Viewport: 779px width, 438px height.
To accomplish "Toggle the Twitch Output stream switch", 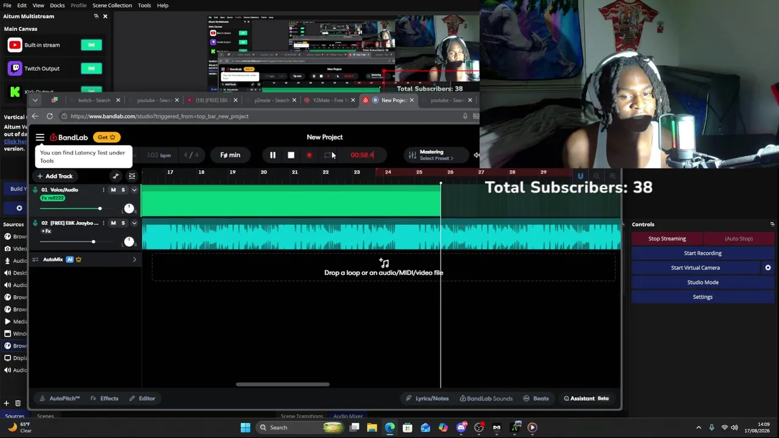I will (x=91, y=69).
